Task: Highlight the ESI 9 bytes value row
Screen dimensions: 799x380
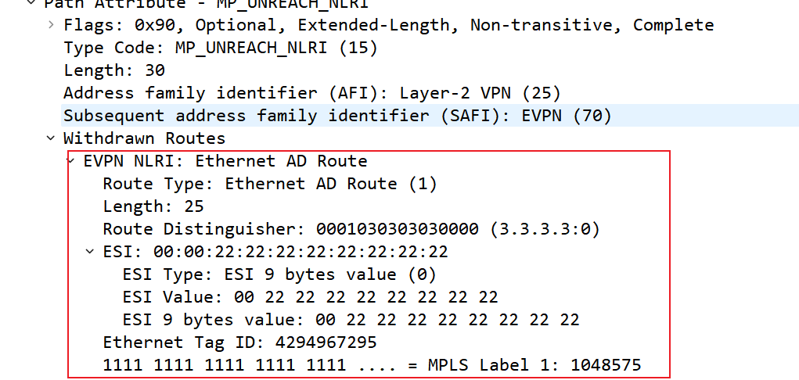Action: coord(351,320)
